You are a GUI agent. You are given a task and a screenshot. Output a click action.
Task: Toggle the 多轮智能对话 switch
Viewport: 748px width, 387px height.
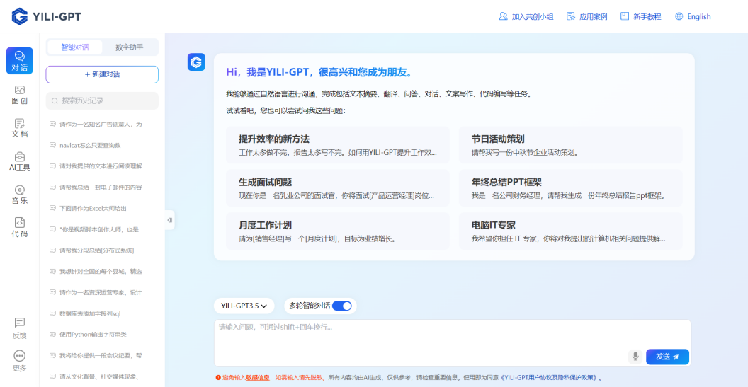coord(341,306)
